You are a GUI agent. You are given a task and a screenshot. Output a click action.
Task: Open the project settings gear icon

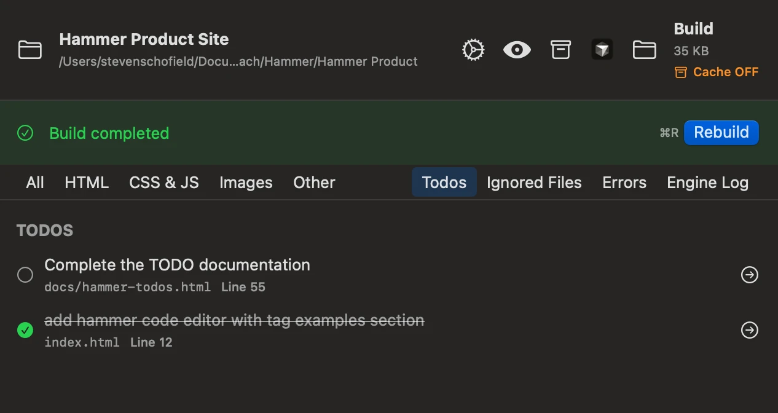(x=473, y=50)
